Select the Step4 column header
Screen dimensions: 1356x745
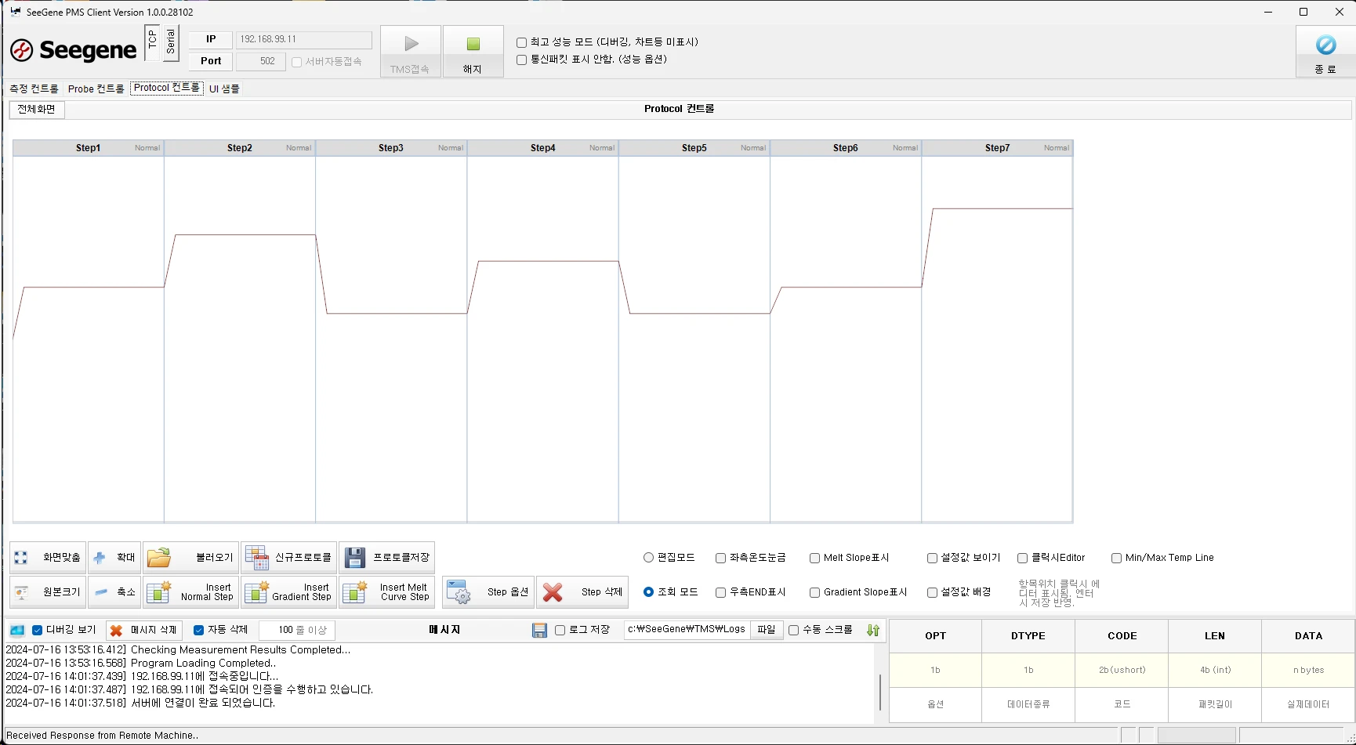542,148
